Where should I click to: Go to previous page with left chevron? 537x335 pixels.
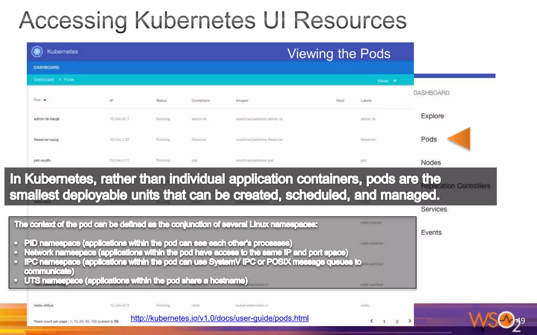(x=371, y=321)
